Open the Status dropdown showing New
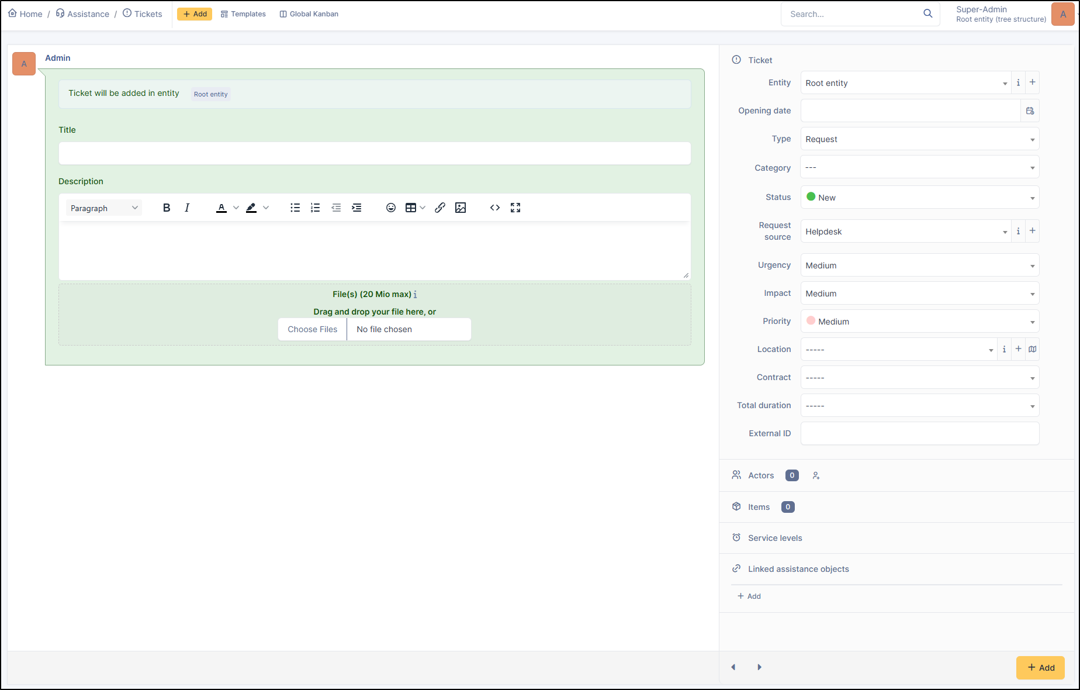This screenshot has height=690, width=1080. (919, 198)
